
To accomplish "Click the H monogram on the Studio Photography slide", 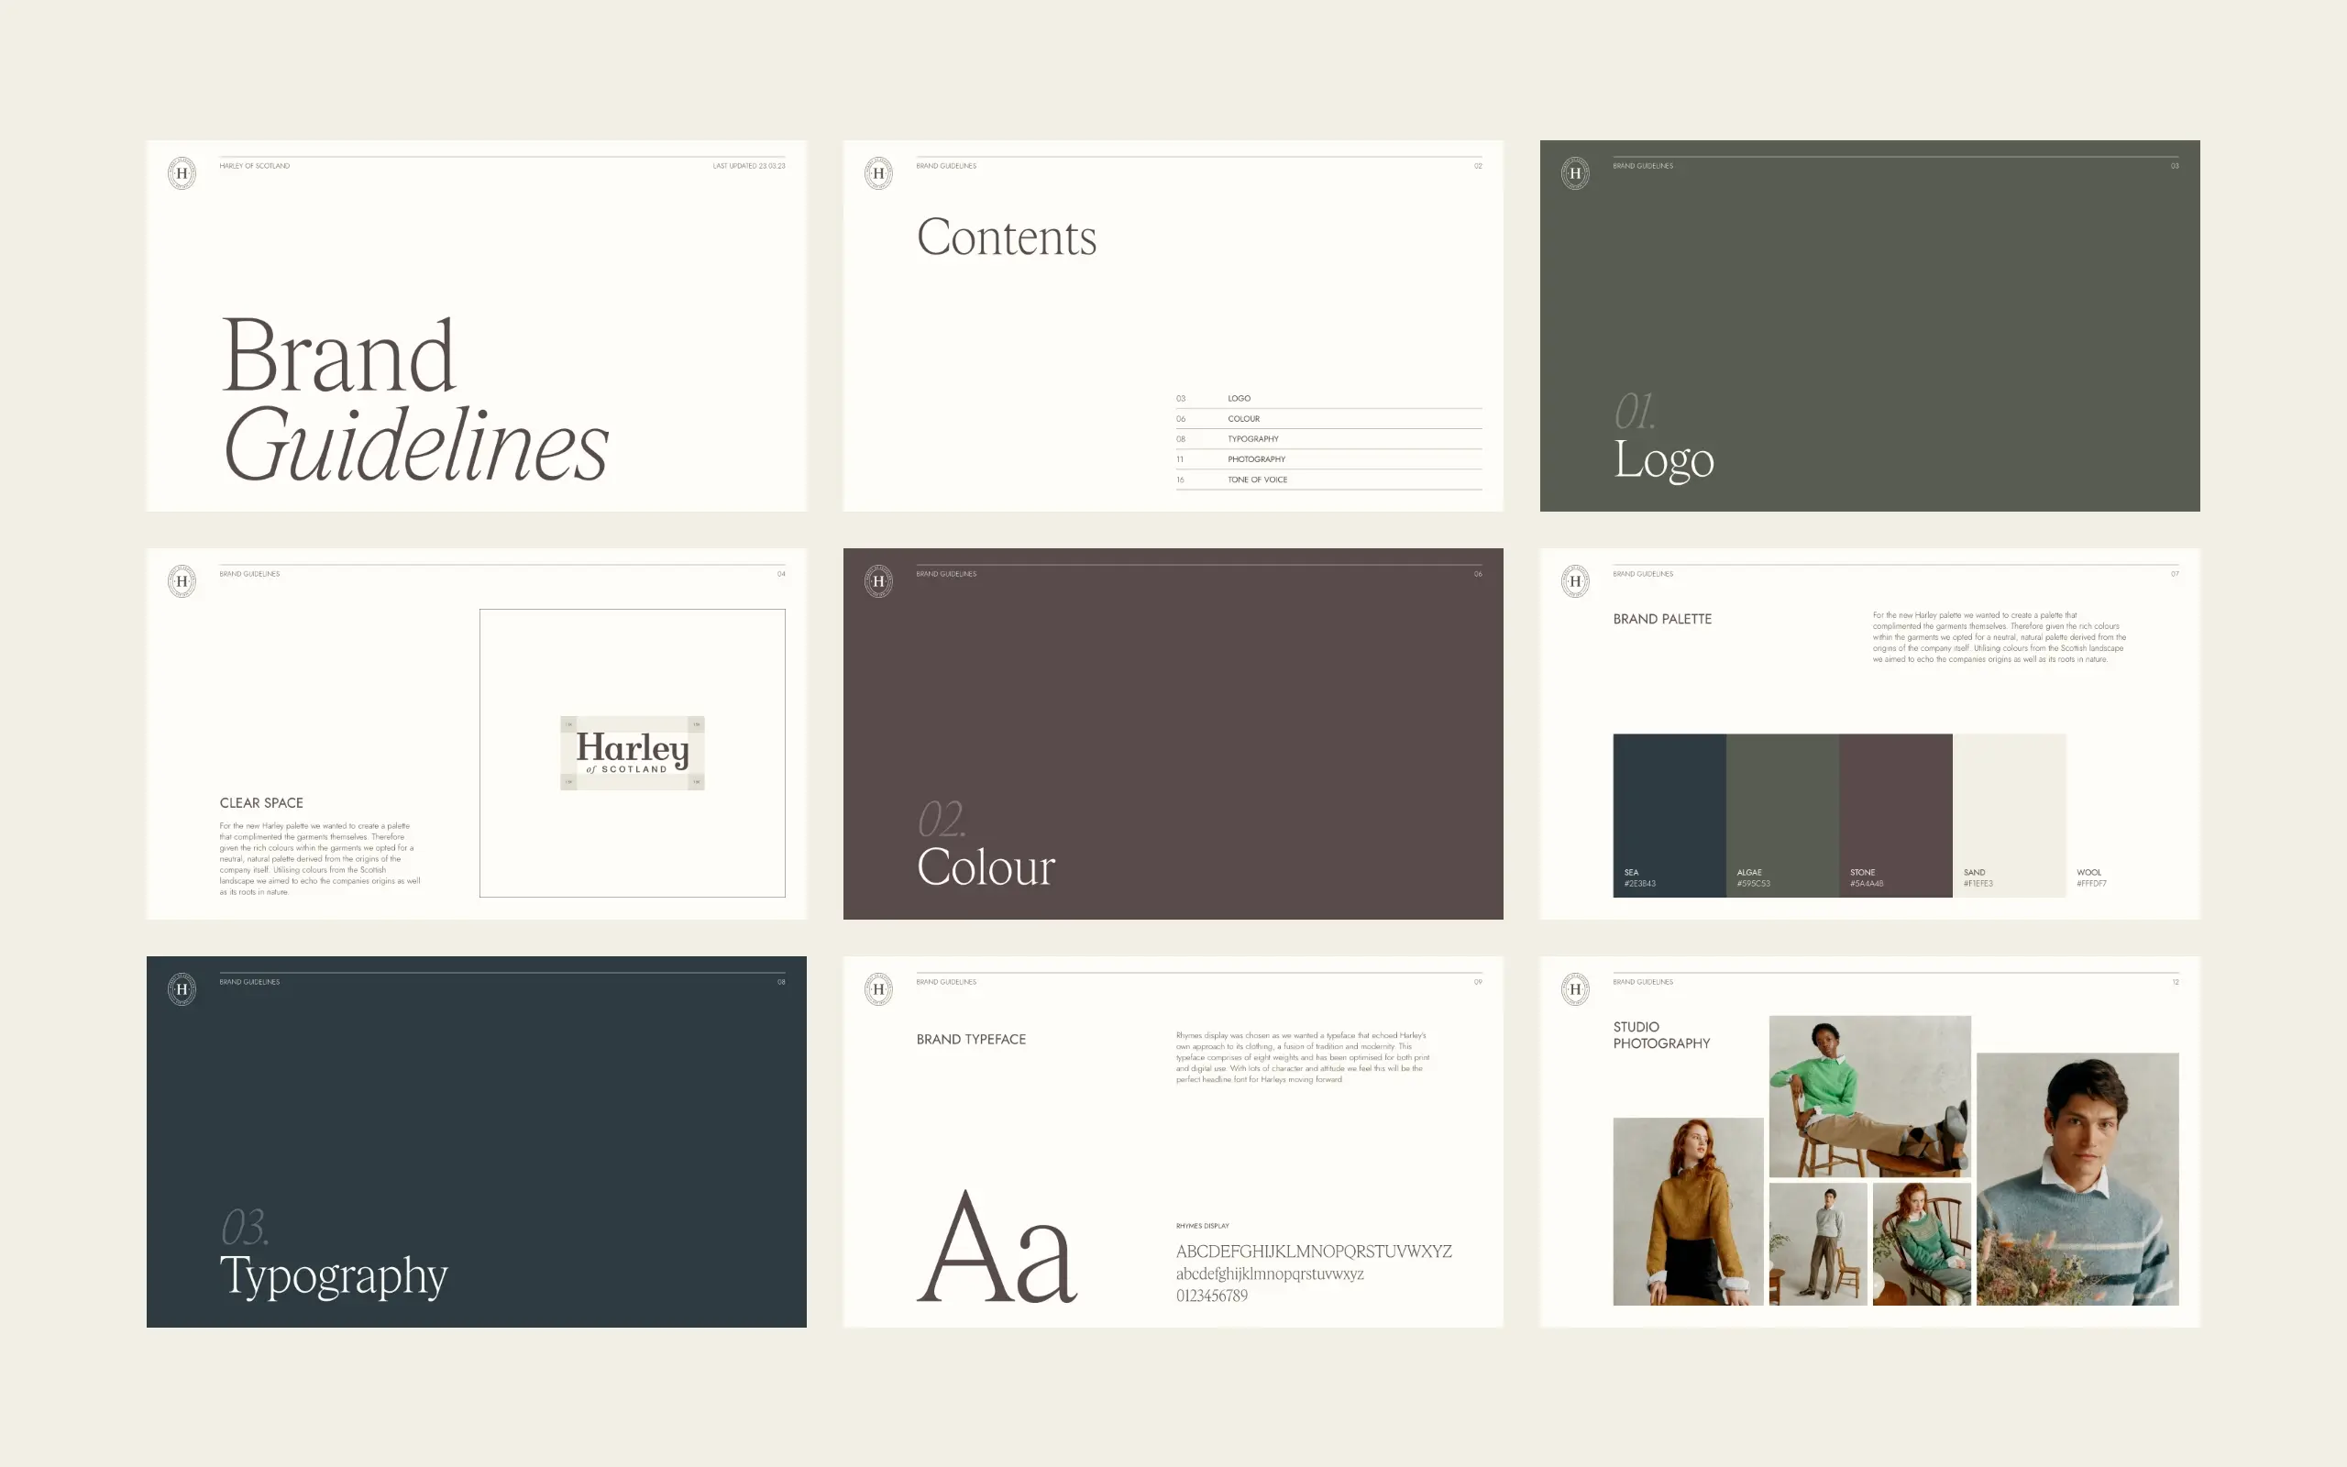I will tap(1575, 989).
